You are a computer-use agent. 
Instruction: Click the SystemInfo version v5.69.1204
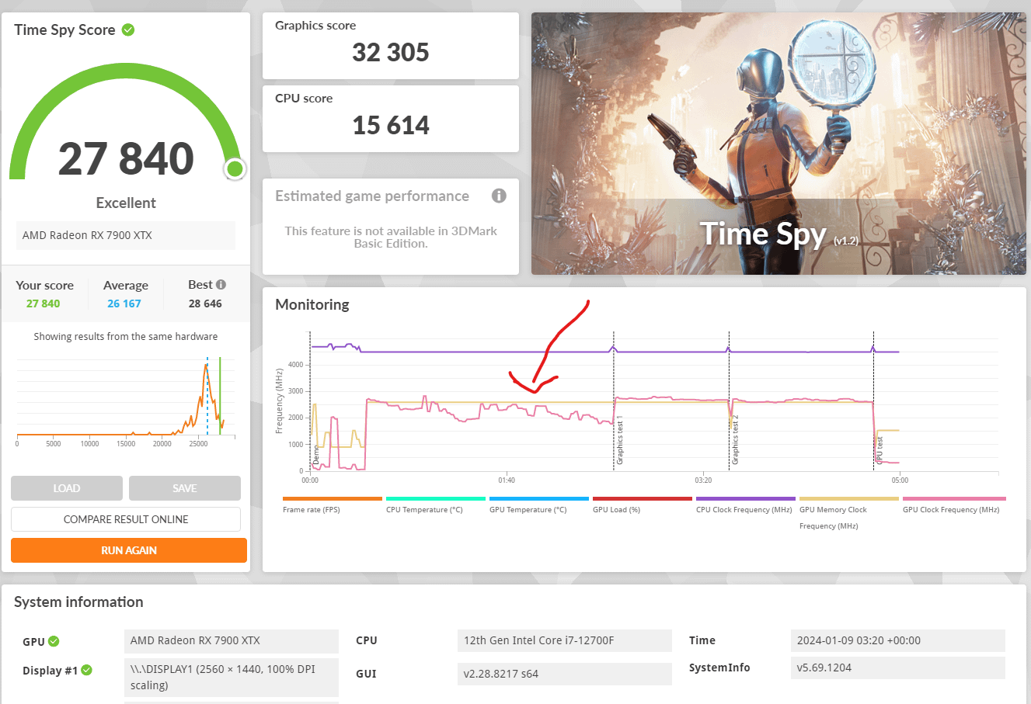click(898, 668)
